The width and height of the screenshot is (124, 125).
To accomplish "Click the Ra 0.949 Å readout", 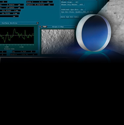I will (x=24, y=52).
